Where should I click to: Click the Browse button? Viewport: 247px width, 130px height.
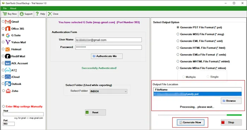click(x=231, y=101)
